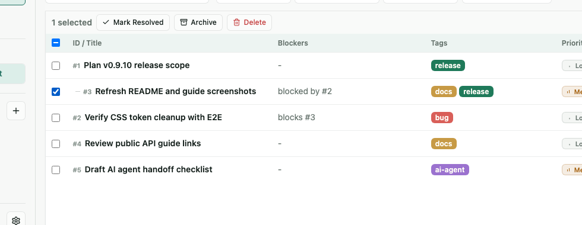Check the box for Plan v0.9.10 release scope
Image resolution: width=582 pixels, height=225 pixels.
[x=56, y=66]
